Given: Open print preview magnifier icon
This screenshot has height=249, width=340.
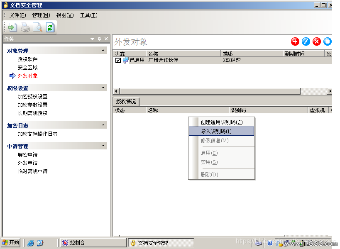Looking at the screenshot, I should (x=38, y=27).
